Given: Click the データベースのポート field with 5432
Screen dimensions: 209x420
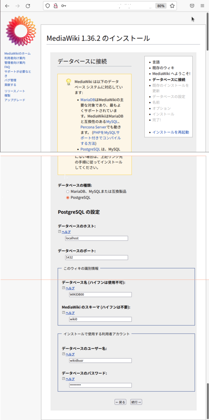Looking at the screenshot, I should 97,258.
